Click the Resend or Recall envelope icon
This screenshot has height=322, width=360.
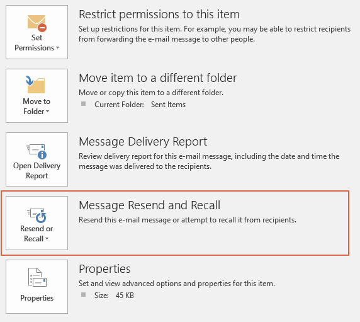coord(37,216)
